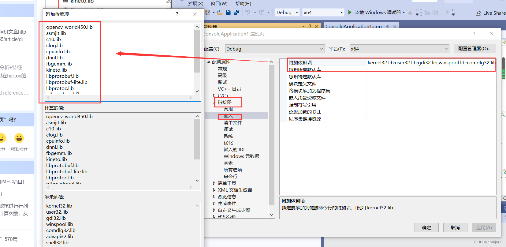Viewport: 506px width, 247px height.
Task: Expand the 清单工具 tree node
Action: tap(214, 183)
